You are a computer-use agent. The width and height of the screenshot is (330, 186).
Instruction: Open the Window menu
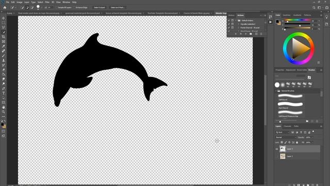(66, 2)
